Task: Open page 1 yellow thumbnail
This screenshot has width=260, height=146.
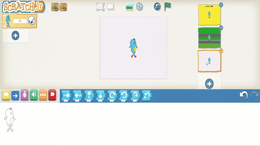Action: [210, 15]
